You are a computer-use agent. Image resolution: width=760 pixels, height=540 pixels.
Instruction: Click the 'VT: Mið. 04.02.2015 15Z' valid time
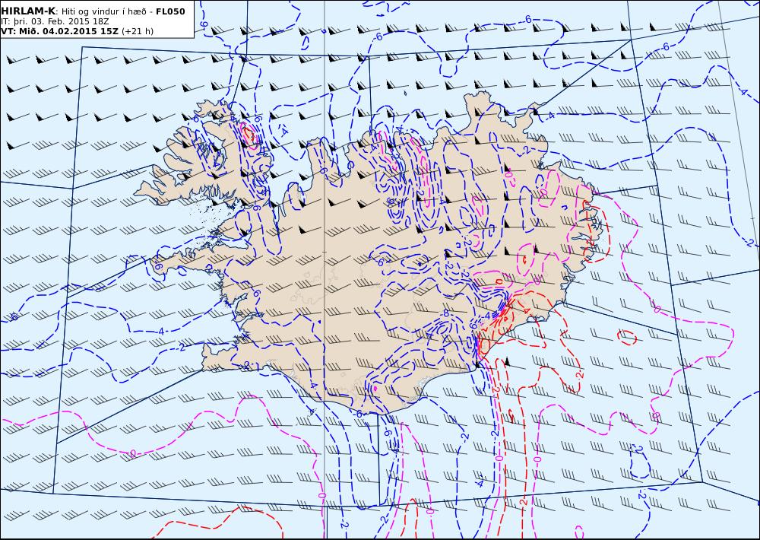(59, 31)
